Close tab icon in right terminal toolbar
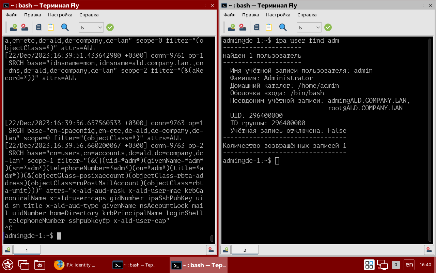The height and width of the screenshot is (273, 436). (x=243, y=27)
